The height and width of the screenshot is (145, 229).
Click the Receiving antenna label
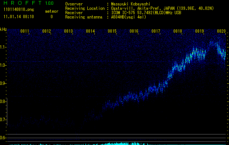tap(84, 17)
